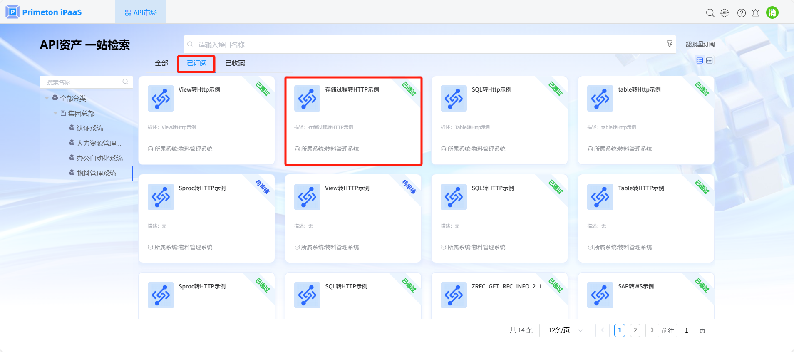Screen dimensions: 794x352
Task: Switch to the 已收藏 tab
Action: 235,63
